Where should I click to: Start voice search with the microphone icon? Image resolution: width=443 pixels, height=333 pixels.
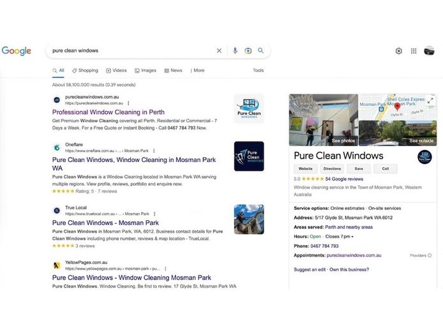[235, 51]
